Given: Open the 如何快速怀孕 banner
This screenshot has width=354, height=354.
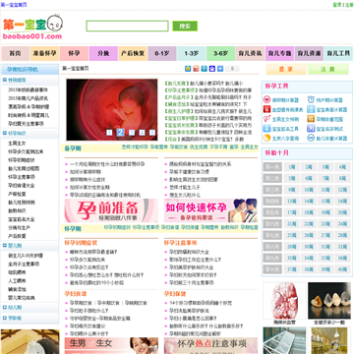Looking at the screenshot, I should tap(210, 210).
